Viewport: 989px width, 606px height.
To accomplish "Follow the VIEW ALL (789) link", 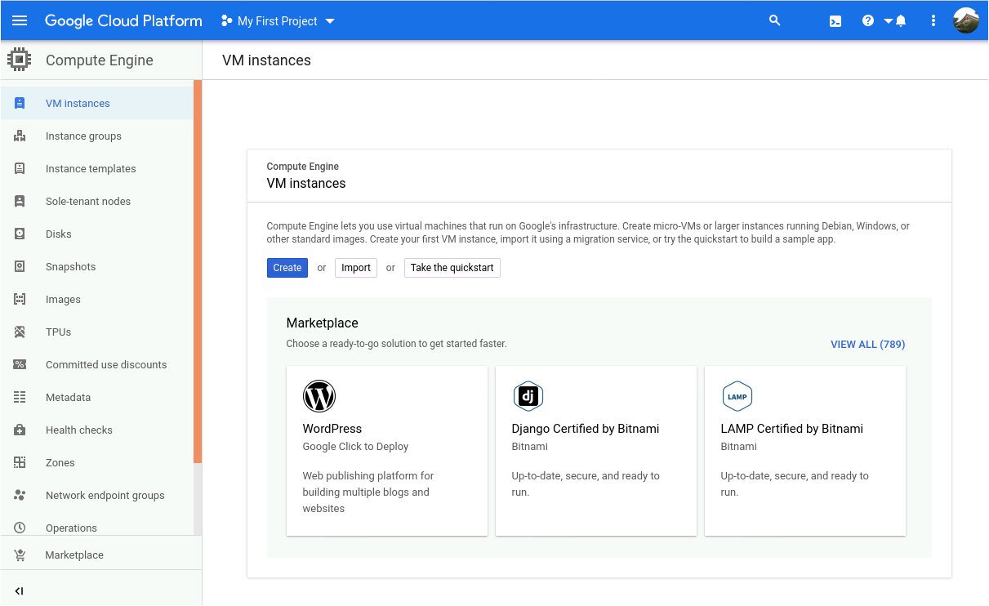I will (x=868, y=345).
